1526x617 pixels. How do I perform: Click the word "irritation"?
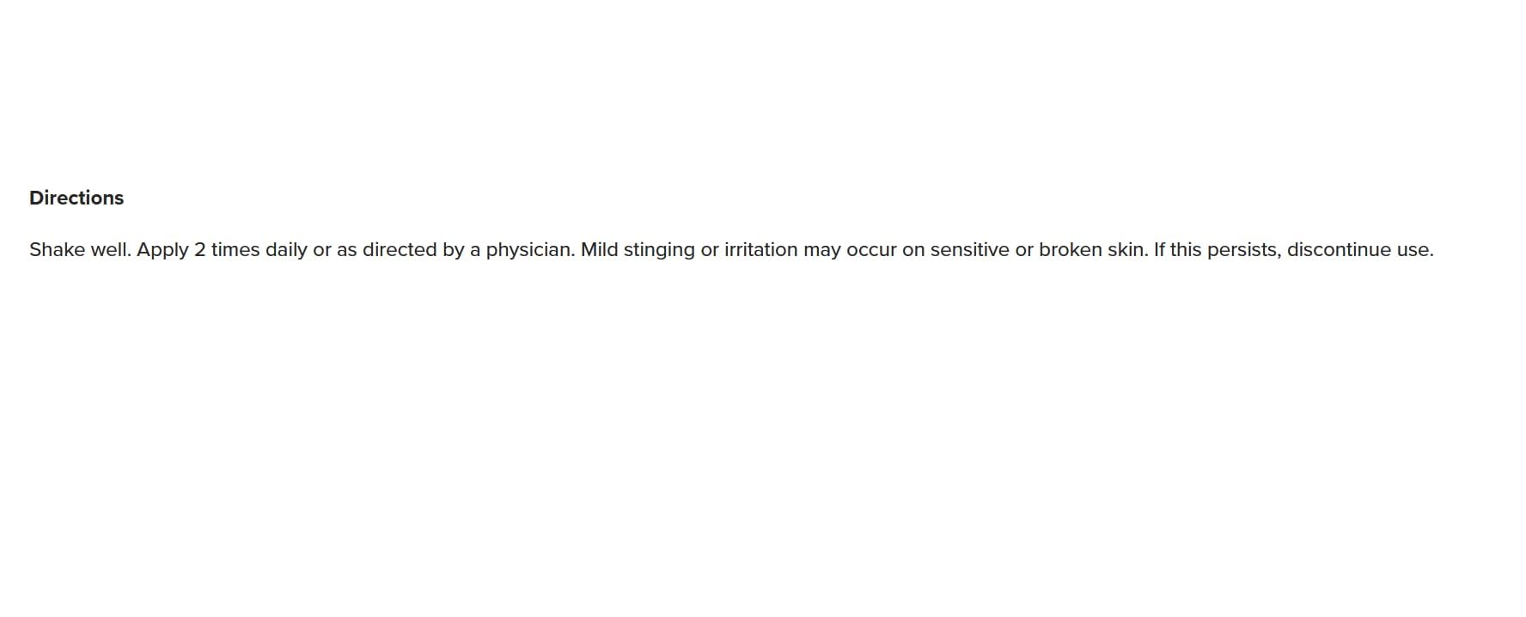(760, 250)
